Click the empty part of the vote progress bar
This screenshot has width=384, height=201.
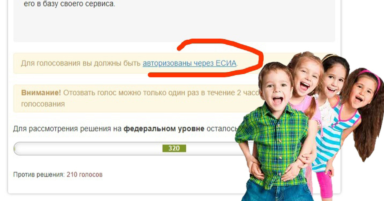(x=88, y=149)
